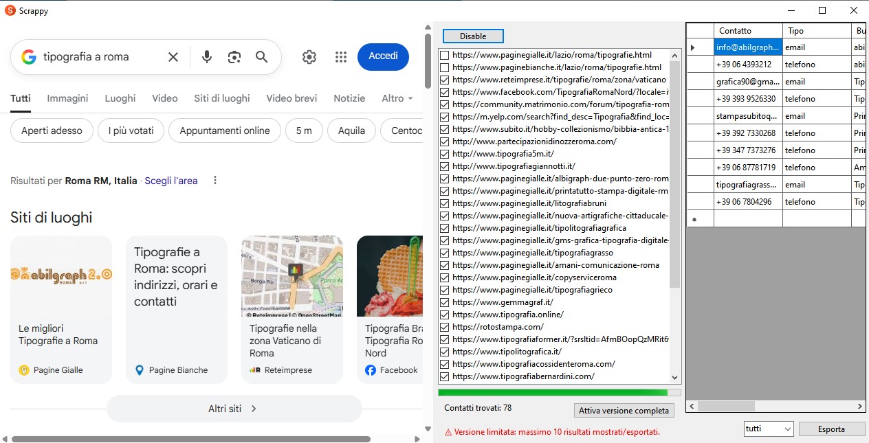Switch to the Immagini tab
Image resolution: width=869 pixels, height=443 pixels.
[x=67, y=98]
